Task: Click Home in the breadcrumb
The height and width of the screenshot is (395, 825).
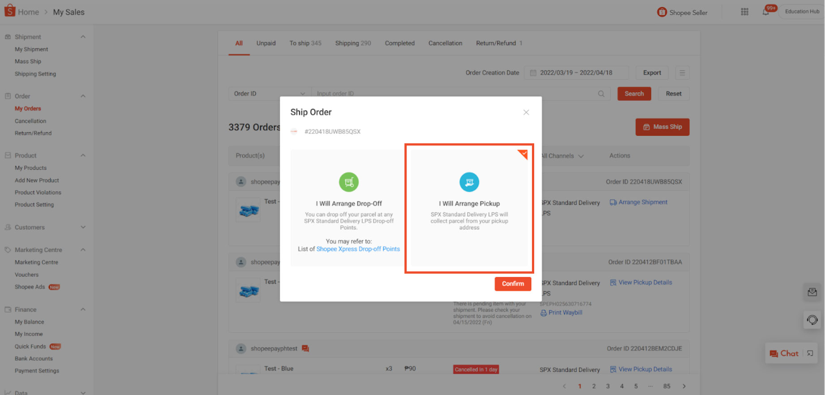Action: click(x=29, y=12)
